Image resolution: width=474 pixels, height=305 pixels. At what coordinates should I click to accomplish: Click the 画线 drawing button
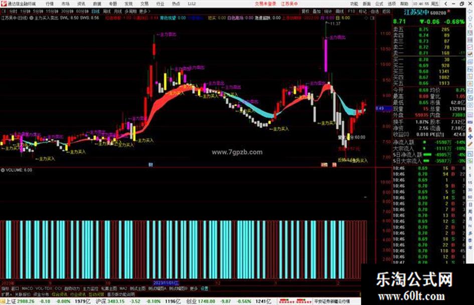(x=340, y=11)
